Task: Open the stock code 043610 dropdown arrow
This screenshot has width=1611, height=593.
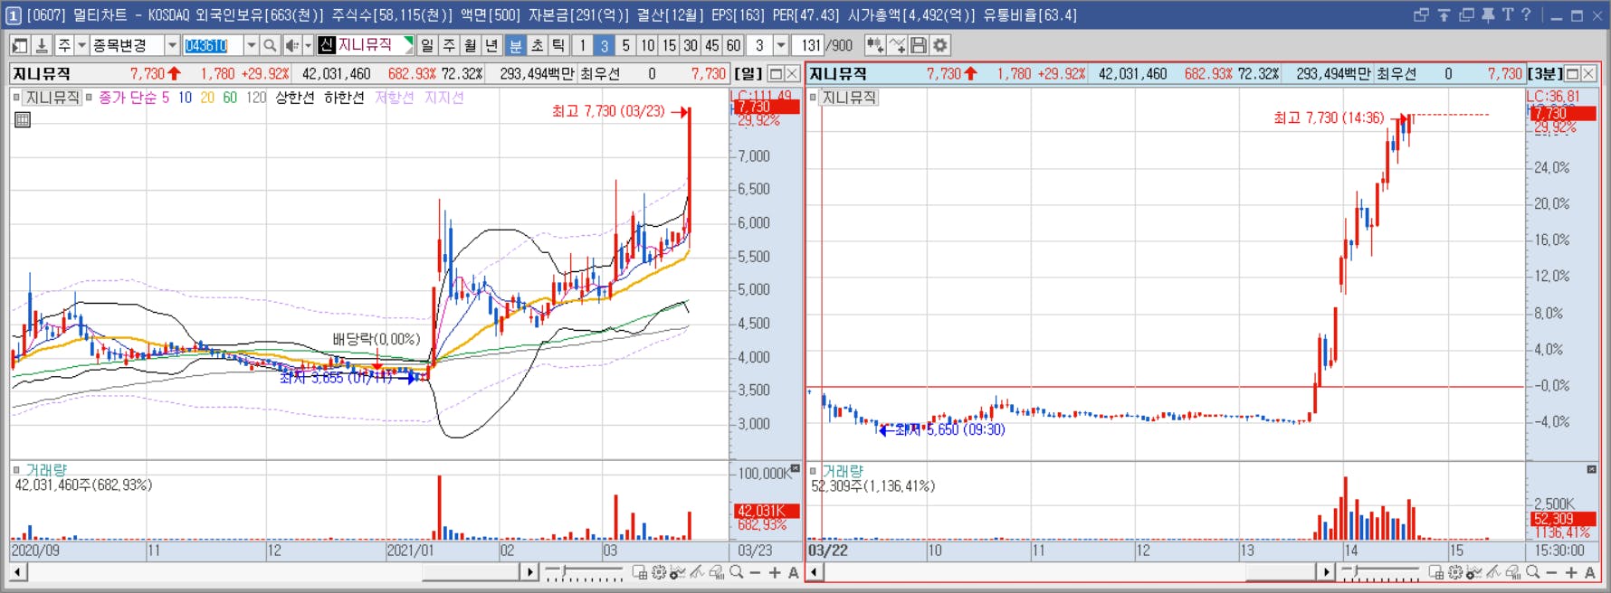Action: point(251,45)
